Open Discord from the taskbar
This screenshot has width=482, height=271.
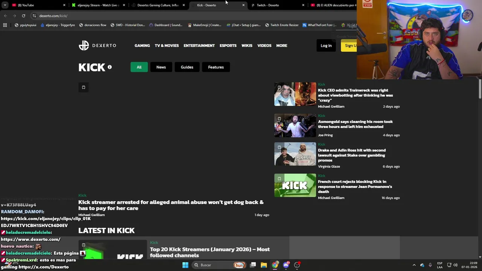[286, 265]
